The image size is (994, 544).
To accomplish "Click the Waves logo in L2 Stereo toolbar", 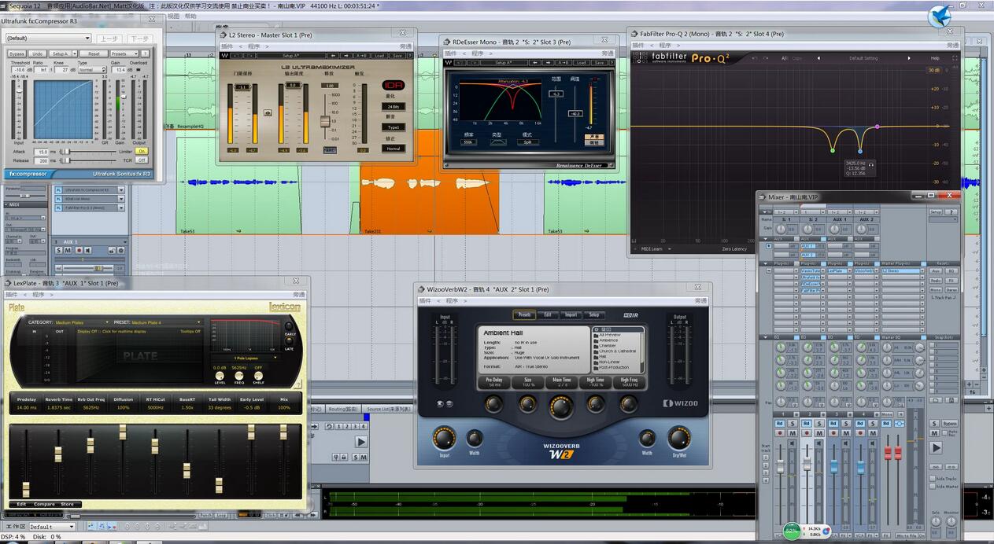I will 226,56.
